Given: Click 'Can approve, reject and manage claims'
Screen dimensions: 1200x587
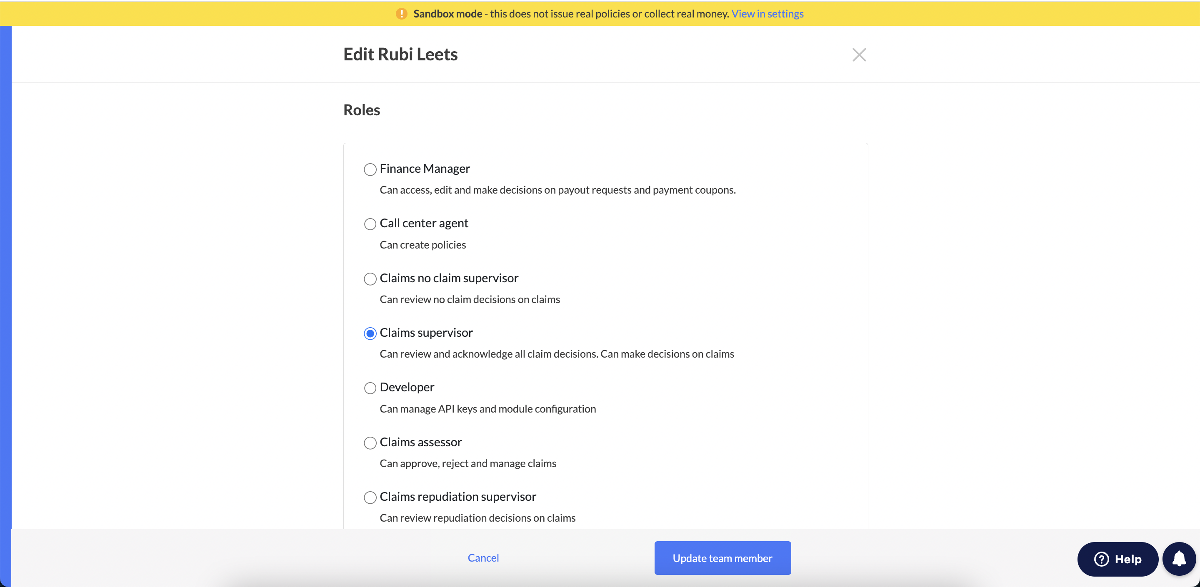Looking at the screenshot, I should click(467, 463).
